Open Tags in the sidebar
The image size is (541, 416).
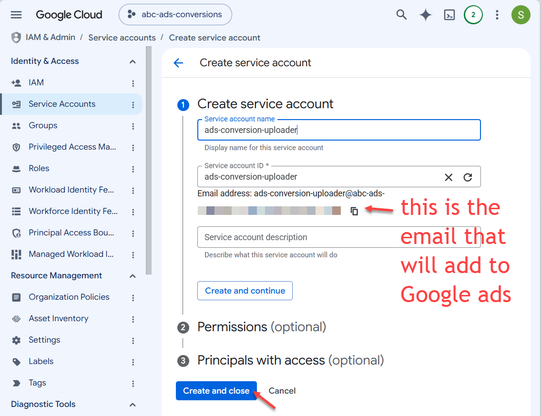pos(37,383)
